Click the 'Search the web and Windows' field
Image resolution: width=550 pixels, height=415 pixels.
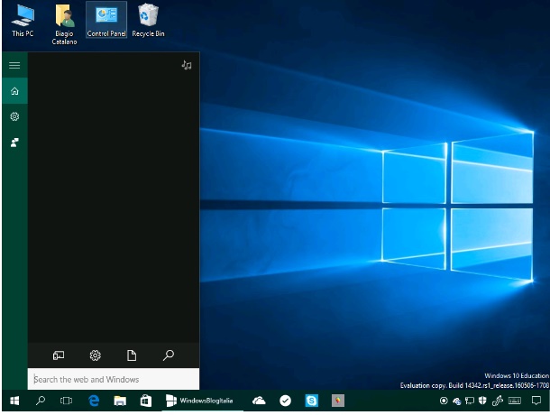(x=114, y=379)
